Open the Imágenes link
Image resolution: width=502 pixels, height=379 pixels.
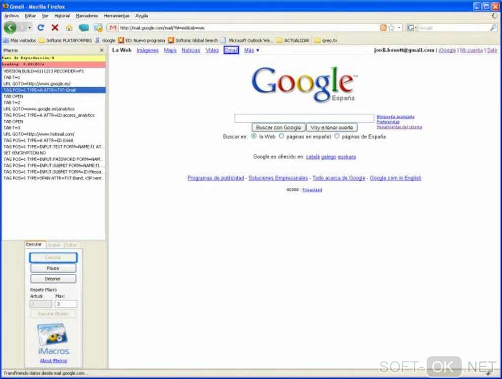click(147, 50)
